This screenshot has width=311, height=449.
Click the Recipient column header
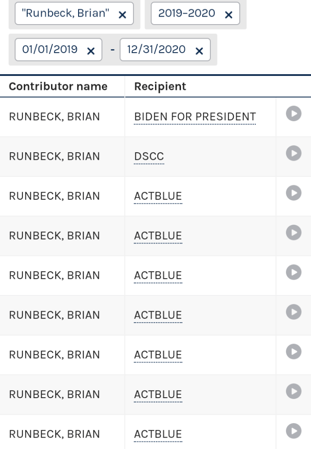click(x=160, y=86)
